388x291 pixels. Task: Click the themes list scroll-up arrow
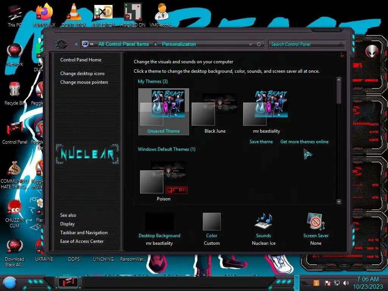339,80
